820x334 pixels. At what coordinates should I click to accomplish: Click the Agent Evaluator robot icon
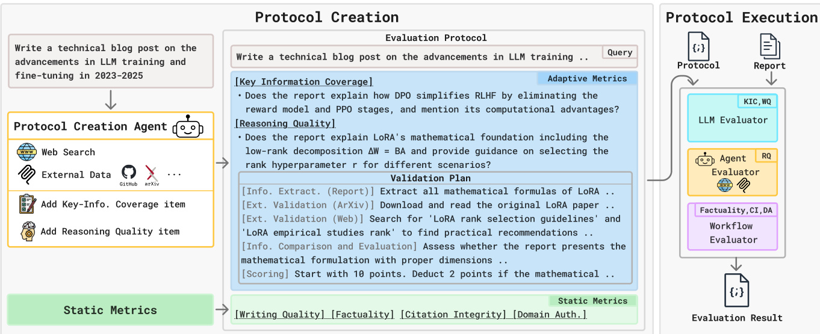click(705, 159)
